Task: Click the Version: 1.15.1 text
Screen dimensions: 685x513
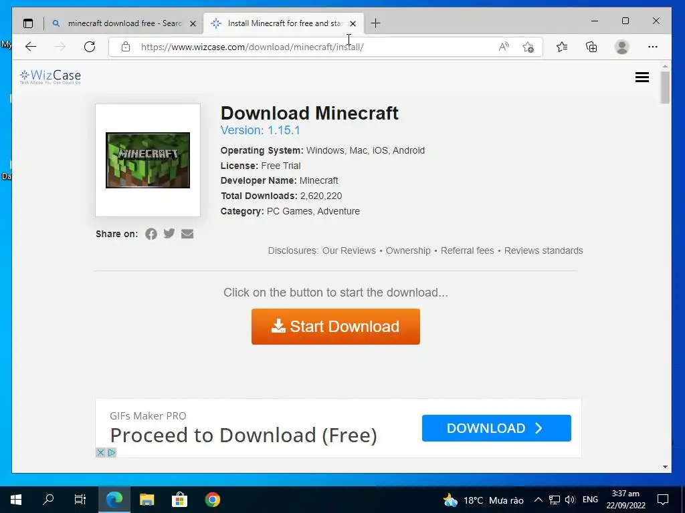Action: tap(260, 130)
